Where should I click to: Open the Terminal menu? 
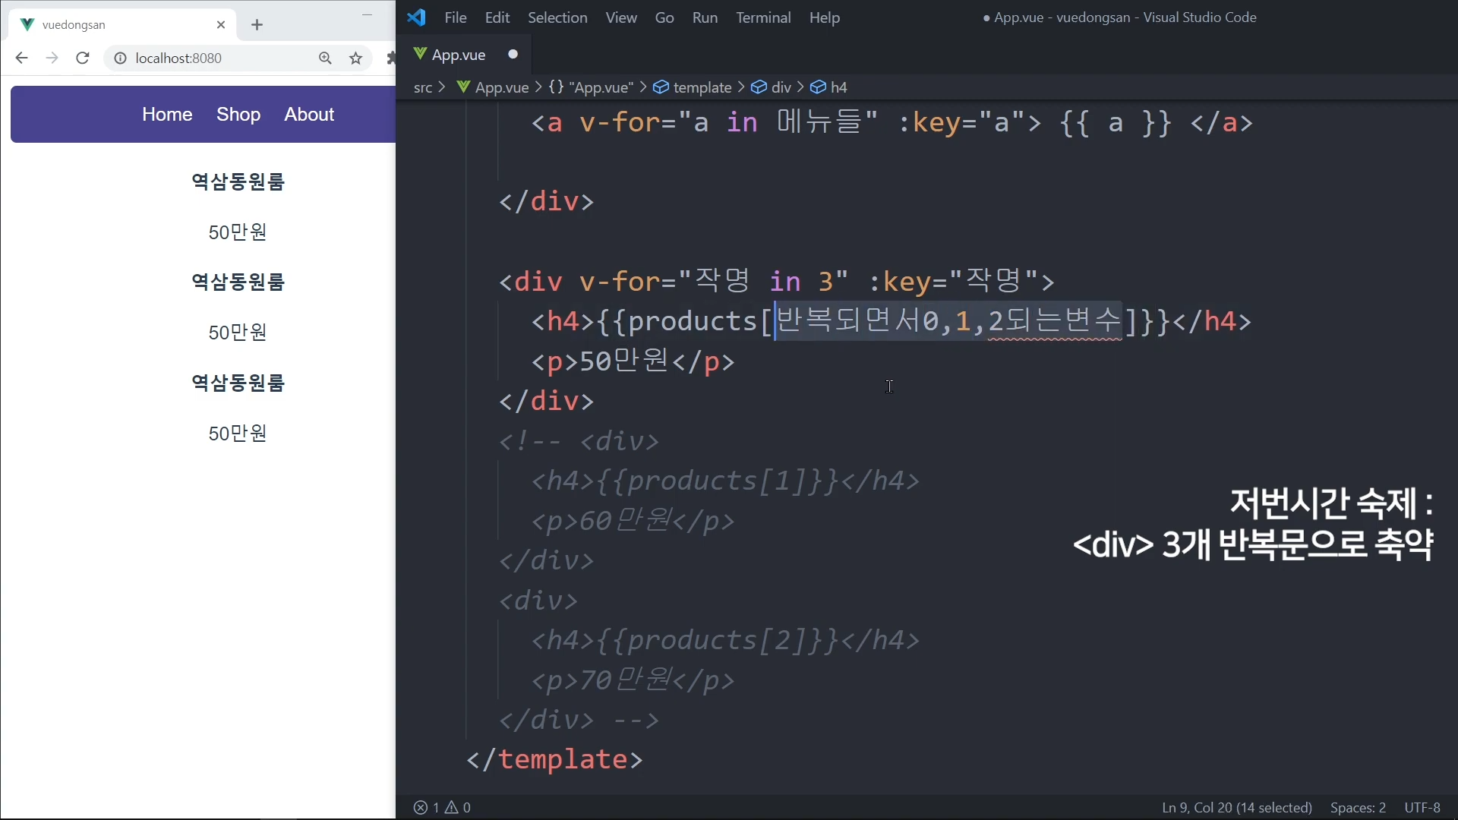coord(762,17)
